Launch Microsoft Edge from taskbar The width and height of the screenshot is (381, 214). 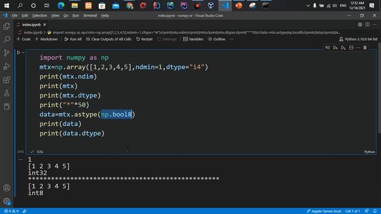tap(61, 5)
